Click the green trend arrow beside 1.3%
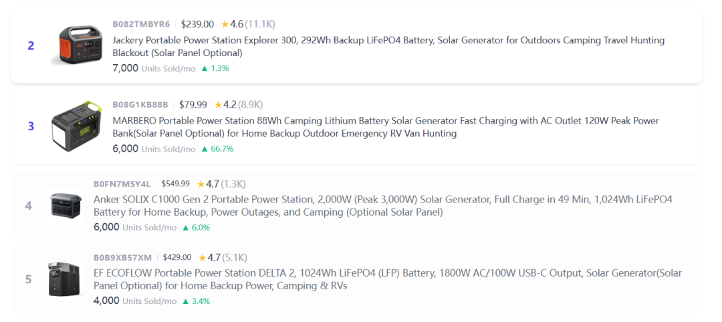The image size is (722, 322). (205, 69)
